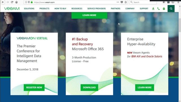Open the Resources menu
The width and height of the screenshot is (181, 102).
click(x=77, y=8)
